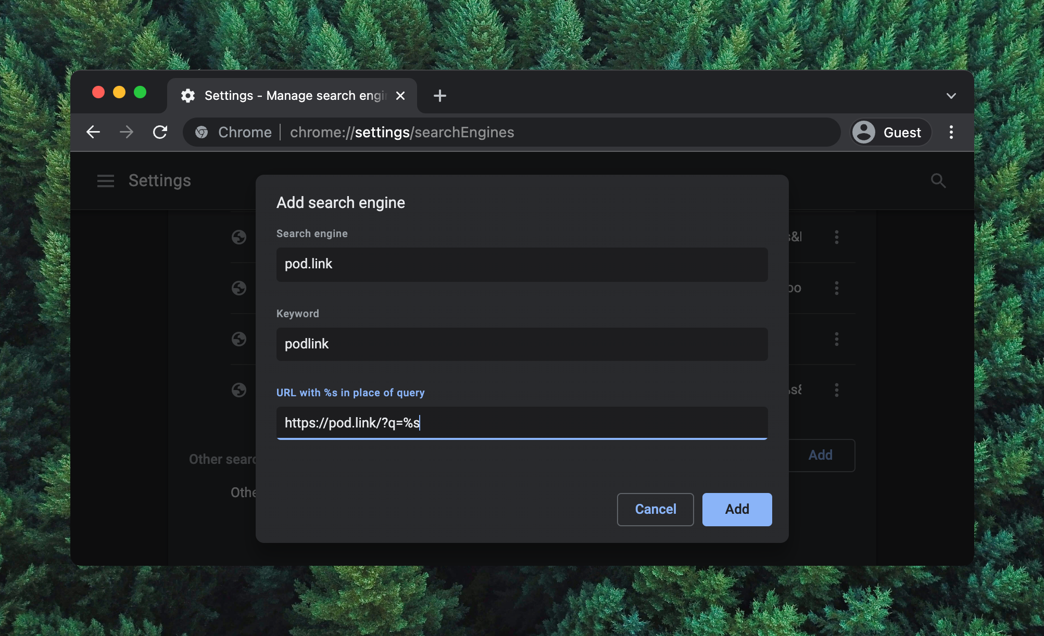The width and height of the screenshot is (1044, 636).
Task: Click the 'URL with %s in place of query' label
Action: tap(350, 393)
